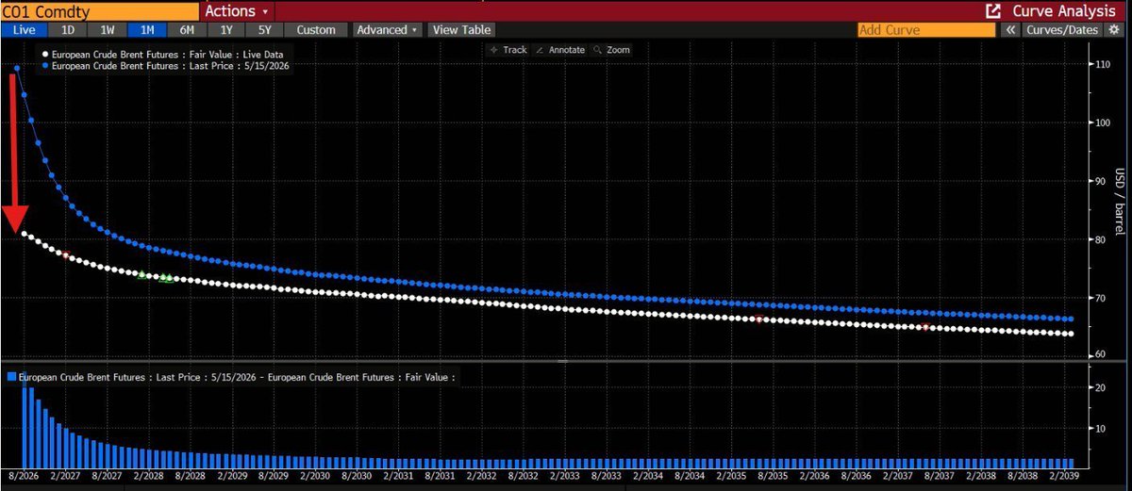Image resolution: width=1132 pixels, height=491 pixels.
Task: Click the CO1 Comdty ticker field
Action: point(99,11)
